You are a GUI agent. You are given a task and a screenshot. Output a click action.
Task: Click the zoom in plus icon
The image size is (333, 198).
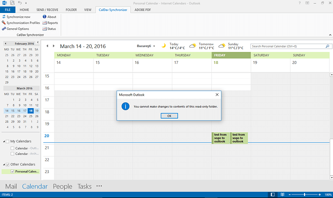[319, 195]
